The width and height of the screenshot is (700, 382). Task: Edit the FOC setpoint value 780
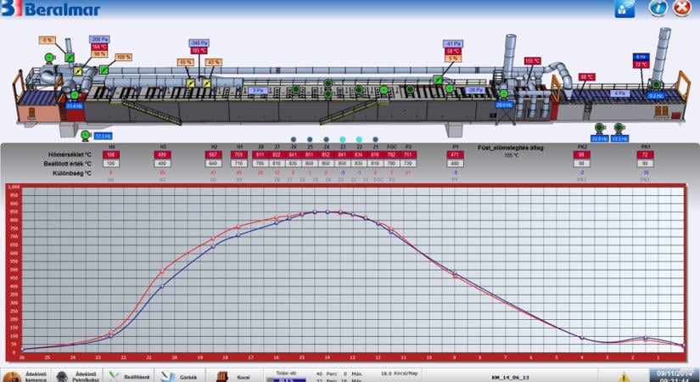tap(392, 164)
